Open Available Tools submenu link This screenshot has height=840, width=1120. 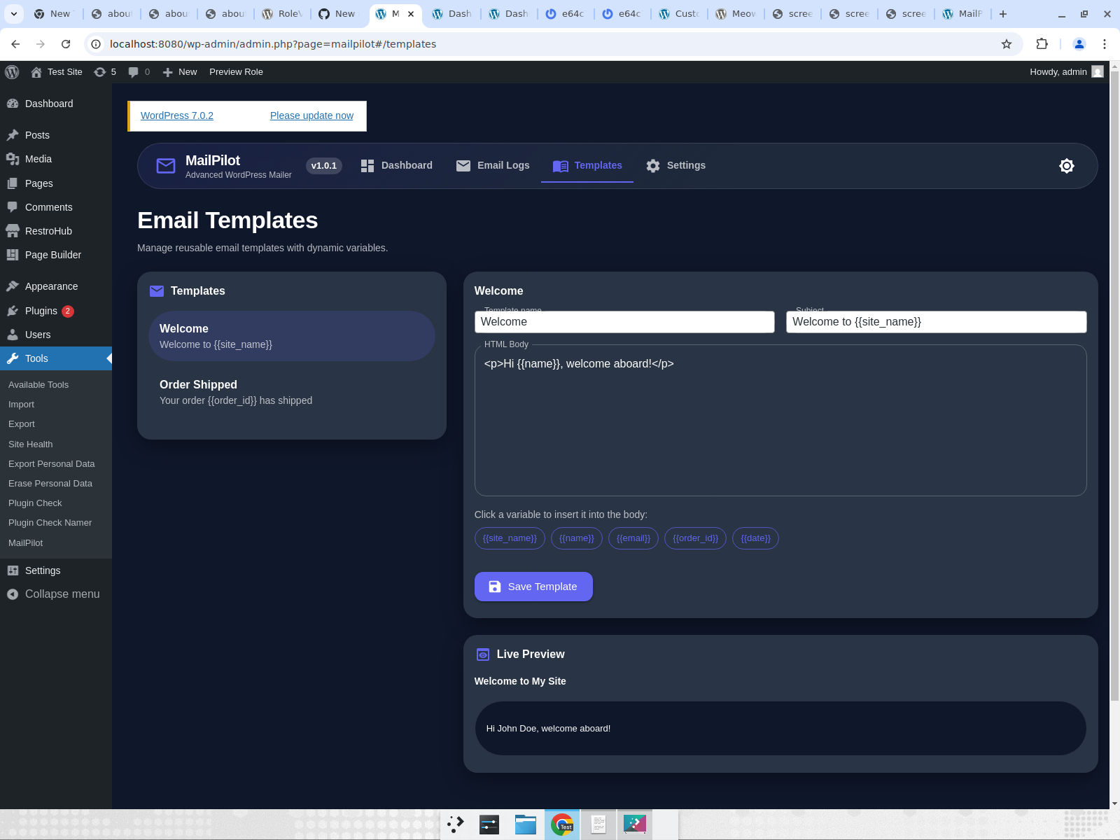[x=38, y=385]
